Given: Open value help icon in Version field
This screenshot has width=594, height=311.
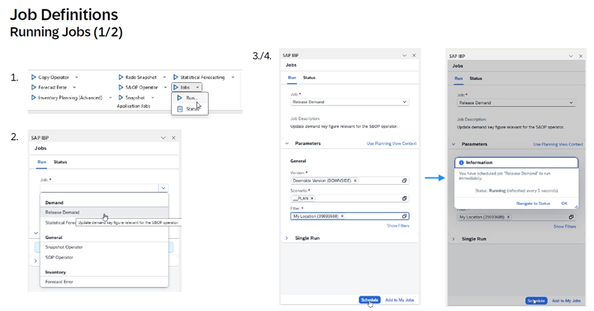Looking at the screenshot, I should point(404,181).
